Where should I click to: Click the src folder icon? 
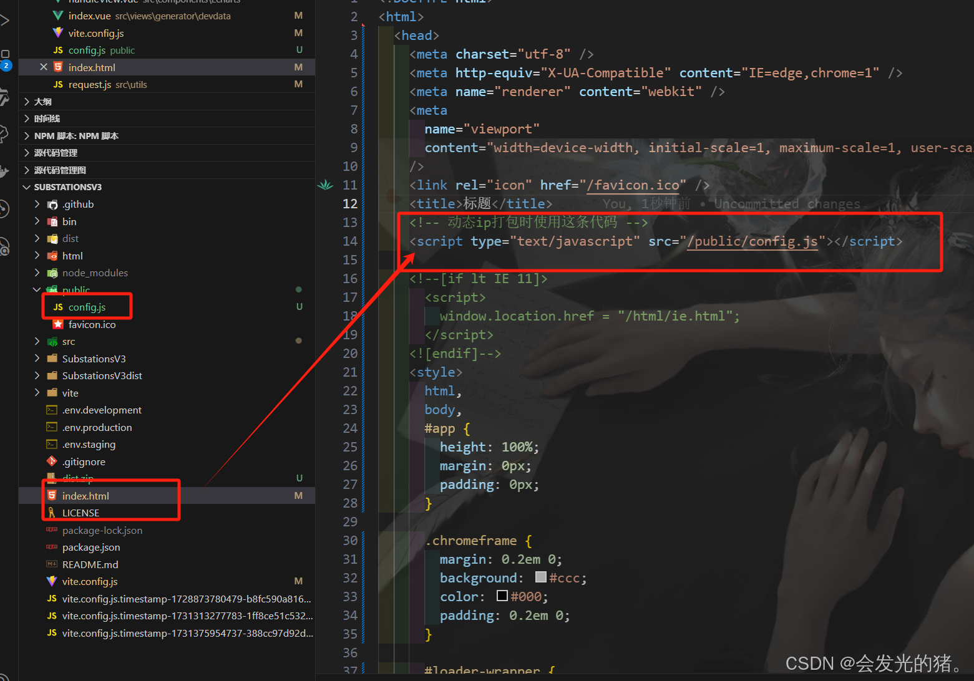tap(52, 341)
